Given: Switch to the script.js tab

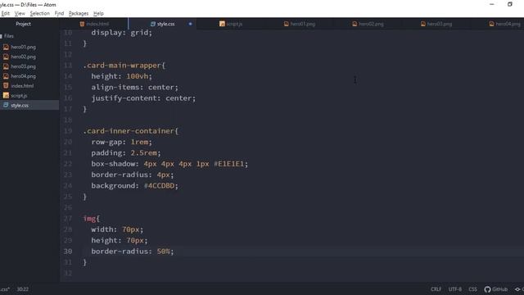Looking at the screenshot, I should (x=231, y=24).
